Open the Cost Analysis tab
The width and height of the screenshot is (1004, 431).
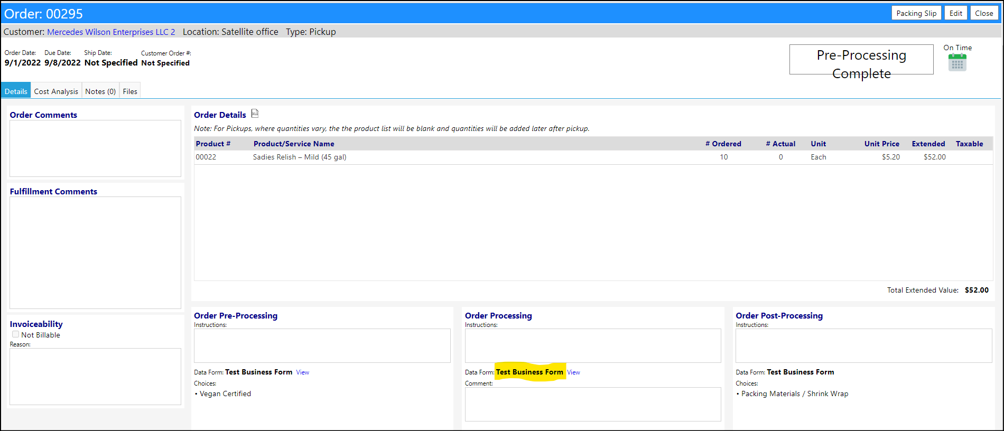coord(56,91)
